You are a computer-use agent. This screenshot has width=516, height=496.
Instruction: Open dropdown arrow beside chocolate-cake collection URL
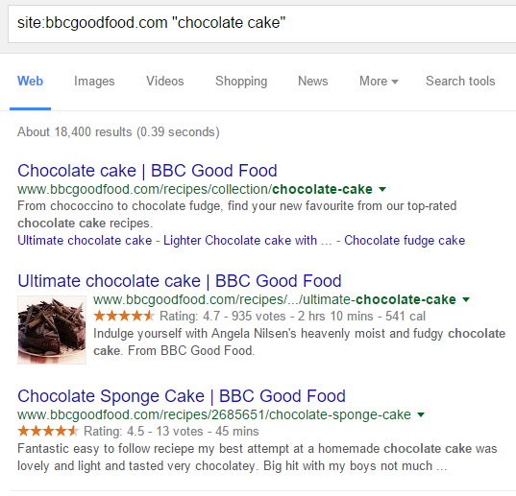click(x=382, y=189)
